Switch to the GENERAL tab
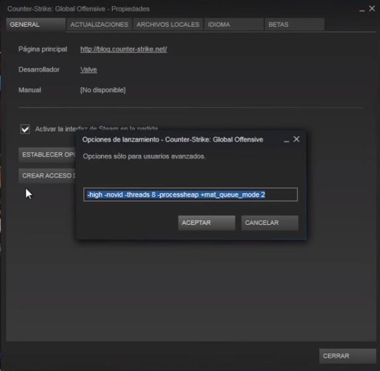 point(36,25)
